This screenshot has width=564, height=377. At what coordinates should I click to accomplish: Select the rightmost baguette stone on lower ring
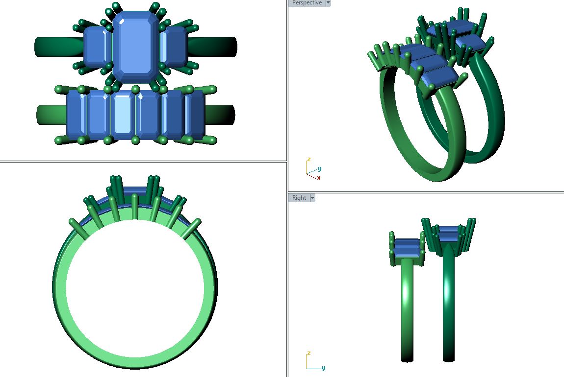tap(195, 115)
